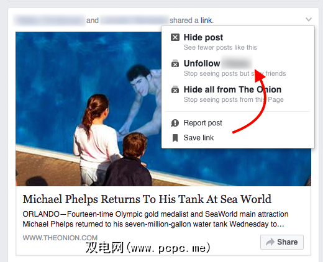Select Hide all from The Onion
Image resolution: width=323 pixels, height=262 pixels.
(238, 94)
